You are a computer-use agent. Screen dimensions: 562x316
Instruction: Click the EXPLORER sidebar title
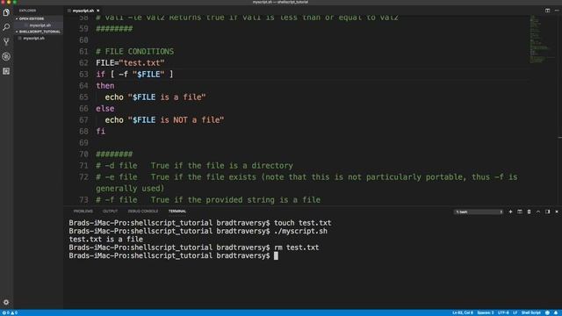(27, 11)
